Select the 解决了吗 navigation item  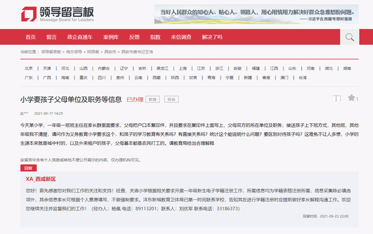(212, 37)
